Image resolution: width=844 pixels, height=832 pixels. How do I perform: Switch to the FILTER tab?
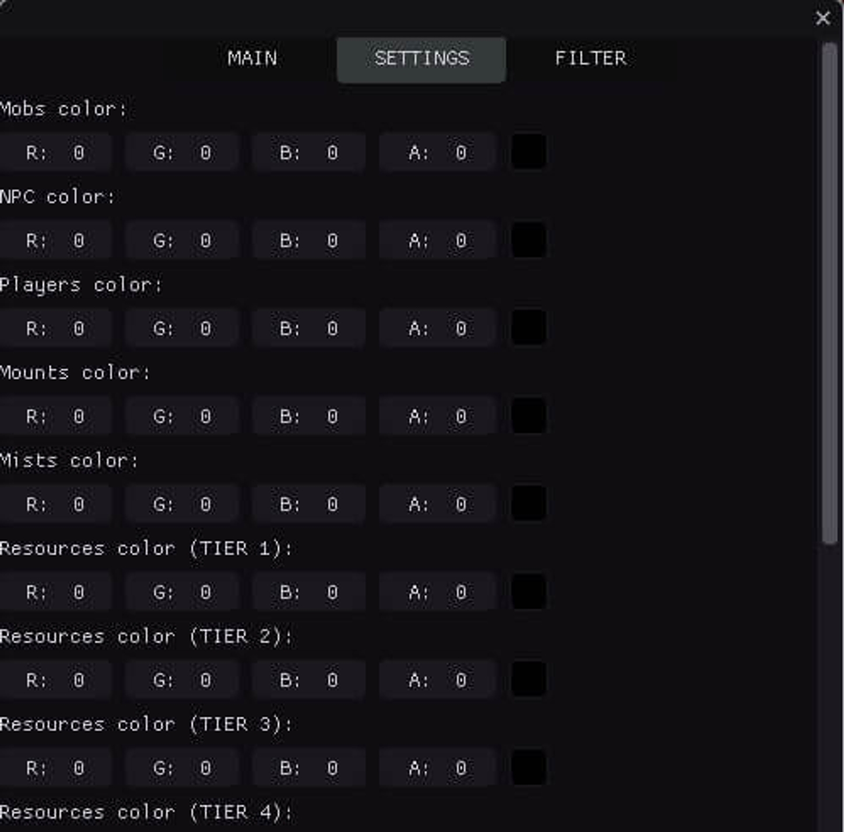tap(591, 58)
